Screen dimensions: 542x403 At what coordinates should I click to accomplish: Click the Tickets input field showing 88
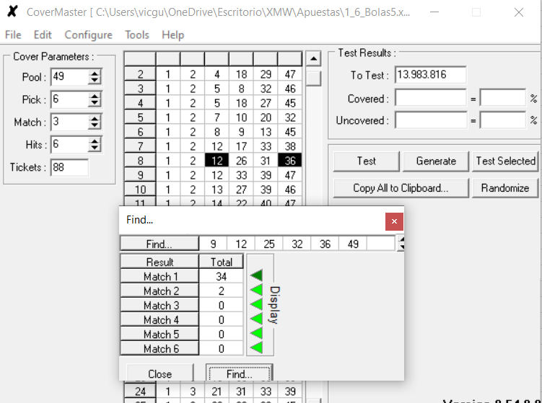click(69, 167)
